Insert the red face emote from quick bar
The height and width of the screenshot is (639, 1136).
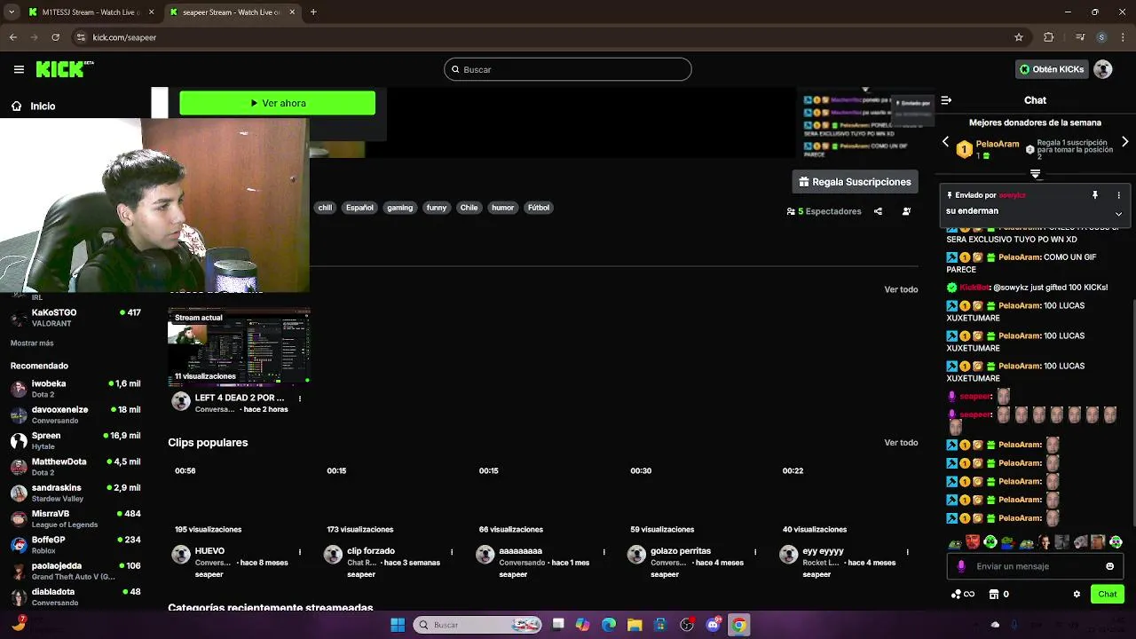pos(973,542)
